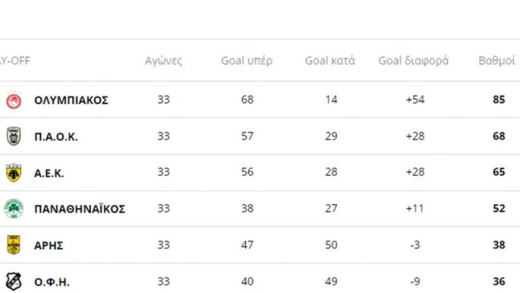
Task: Click the A.E.K. yellow crest icon
Action: tap(14, 173)
